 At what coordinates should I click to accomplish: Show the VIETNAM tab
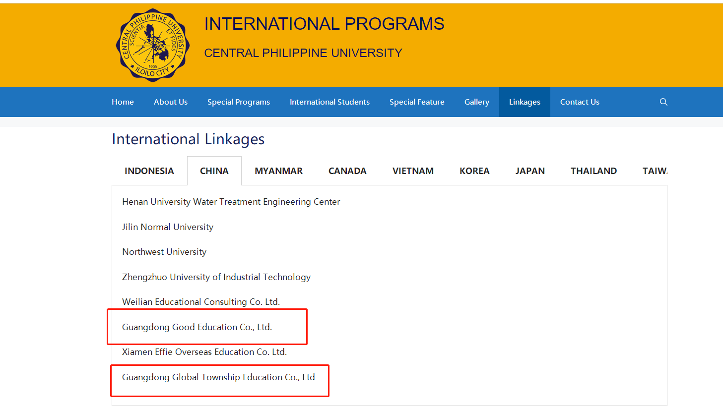coord(413,171)
